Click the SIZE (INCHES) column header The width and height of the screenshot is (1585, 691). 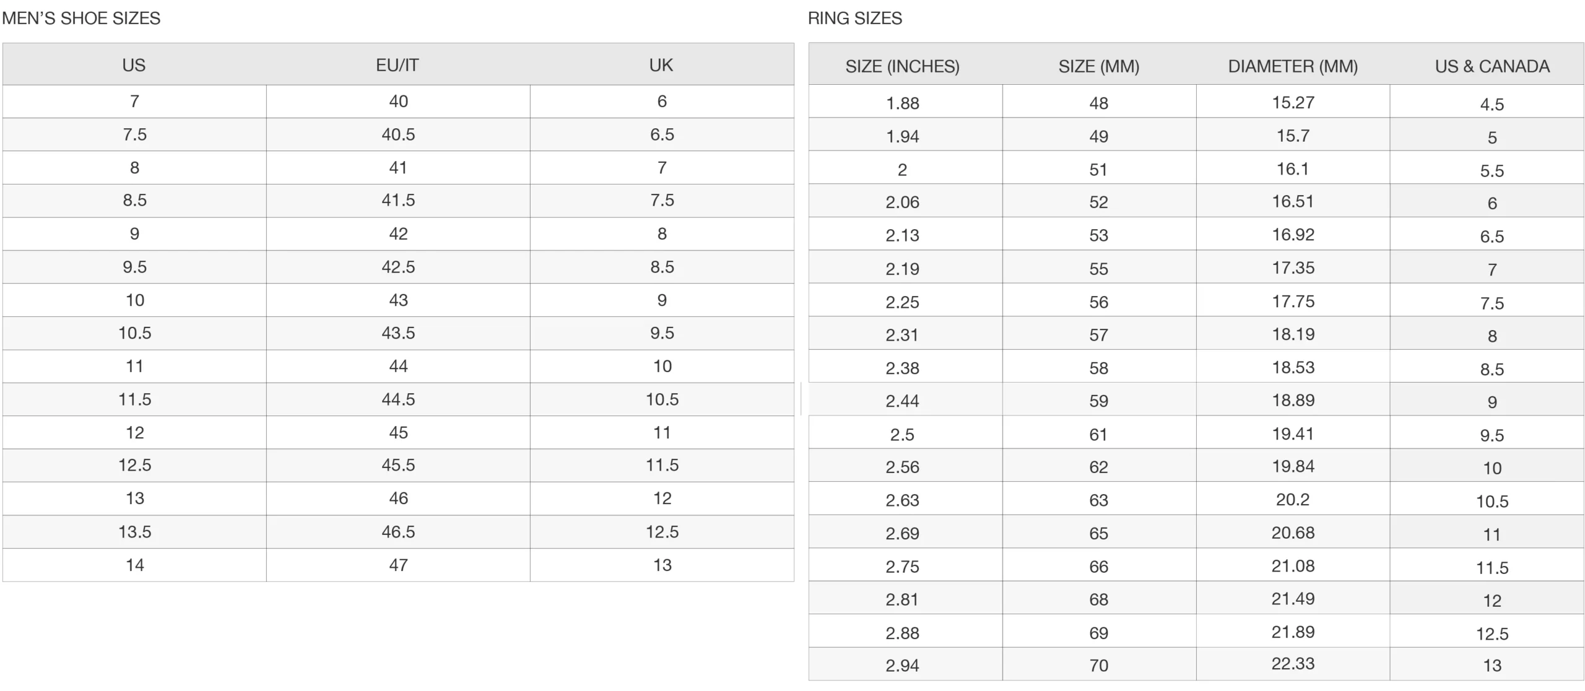(x=902, y=66)
